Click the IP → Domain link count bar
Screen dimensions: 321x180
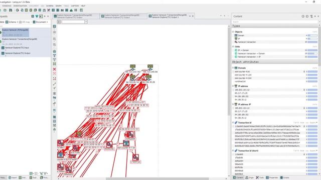pyautogui.click(x=312, y=50)
